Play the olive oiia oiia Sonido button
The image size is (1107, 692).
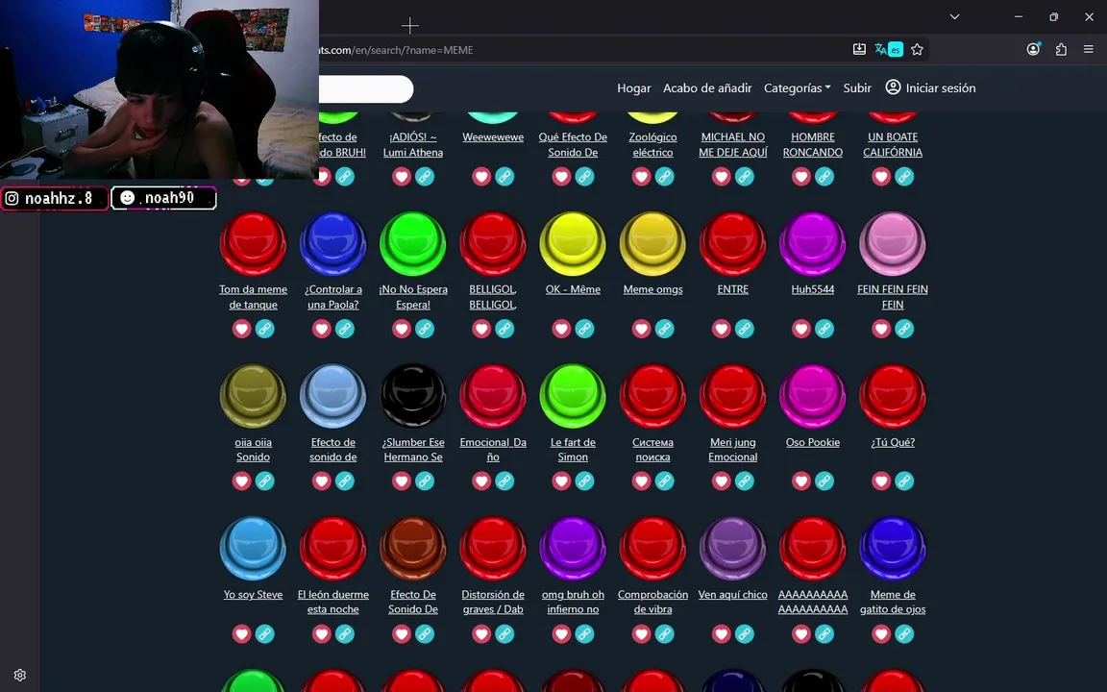[253, 396]
